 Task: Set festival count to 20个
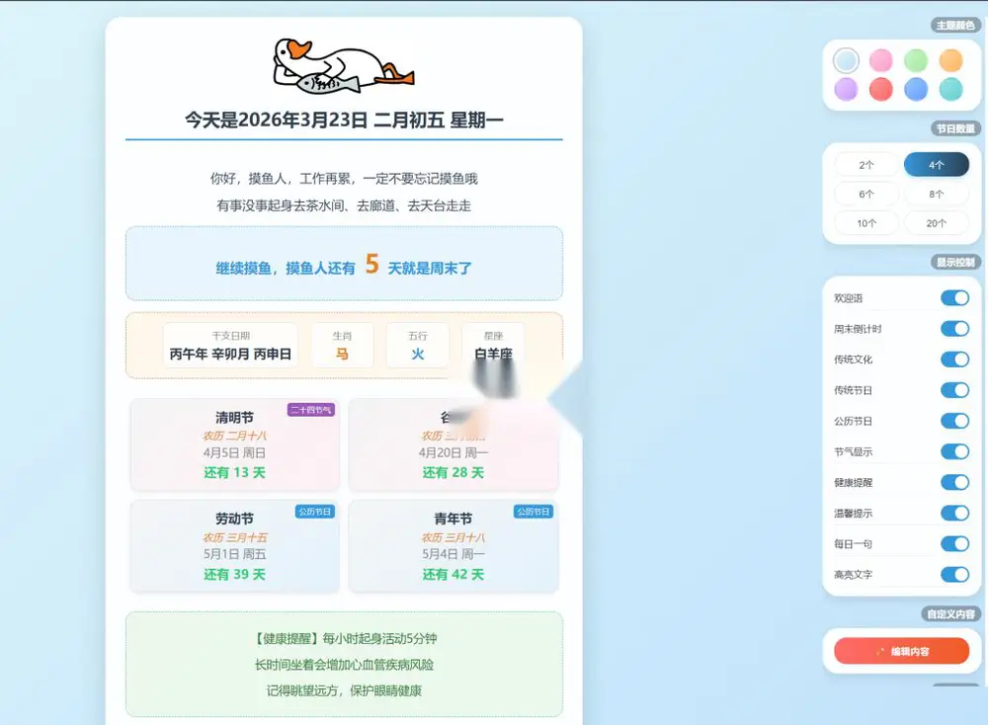click(937, 223)
